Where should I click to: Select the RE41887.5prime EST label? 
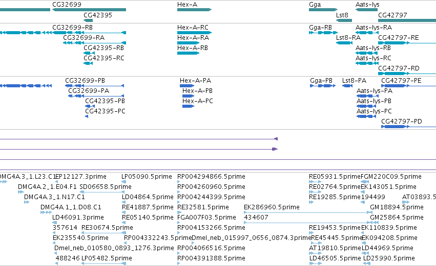click(x=148, y=207)
